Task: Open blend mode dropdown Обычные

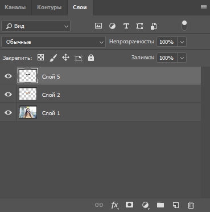Action: (x=53, y=42)
